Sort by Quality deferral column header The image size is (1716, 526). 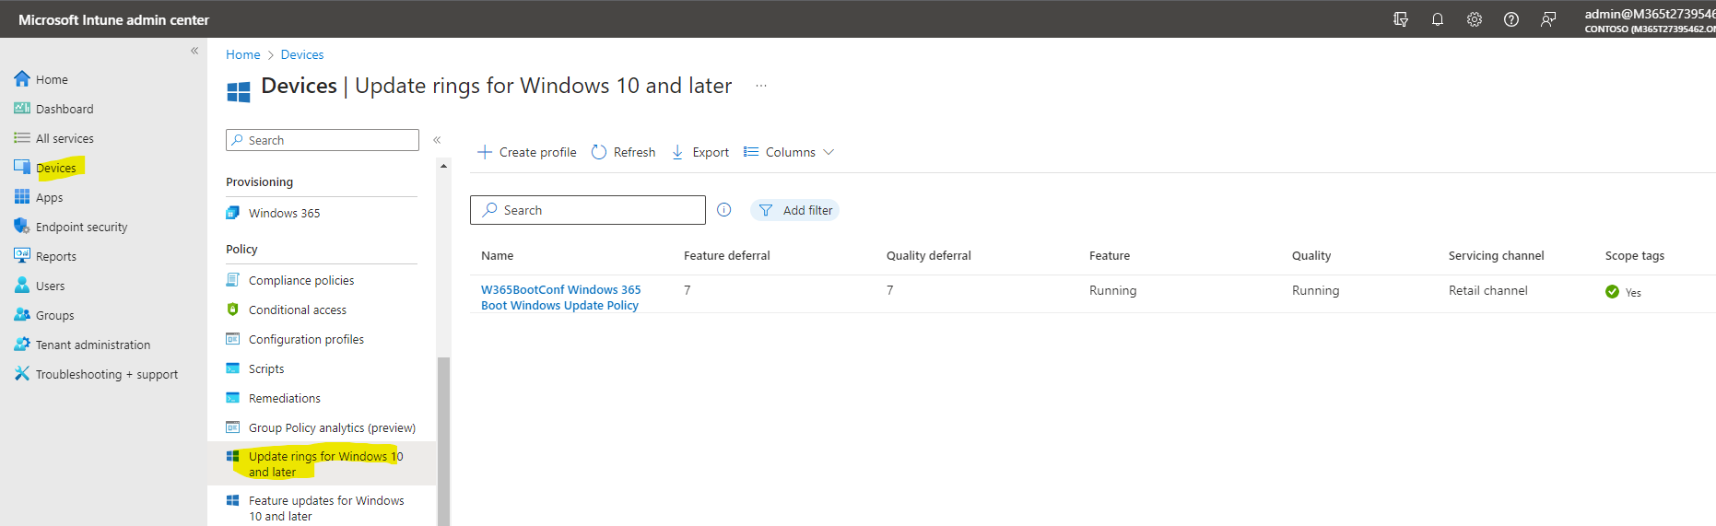click(x=929, y=255)
